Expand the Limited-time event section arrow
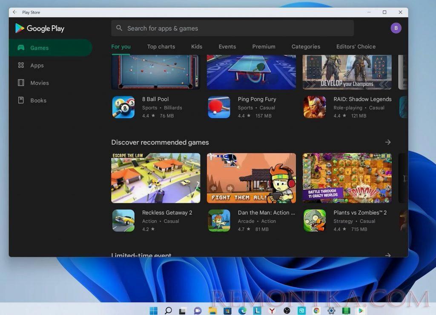 [x=388, y=255]
